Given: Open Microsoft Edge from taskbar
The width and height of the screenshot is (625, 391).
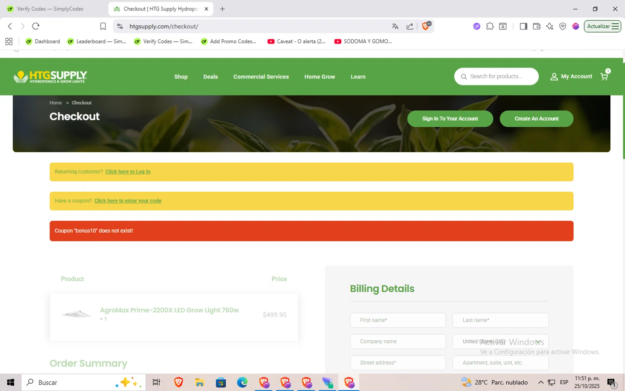Looking at the screenshot, I should pyautogui.click(x=242, y=382).
